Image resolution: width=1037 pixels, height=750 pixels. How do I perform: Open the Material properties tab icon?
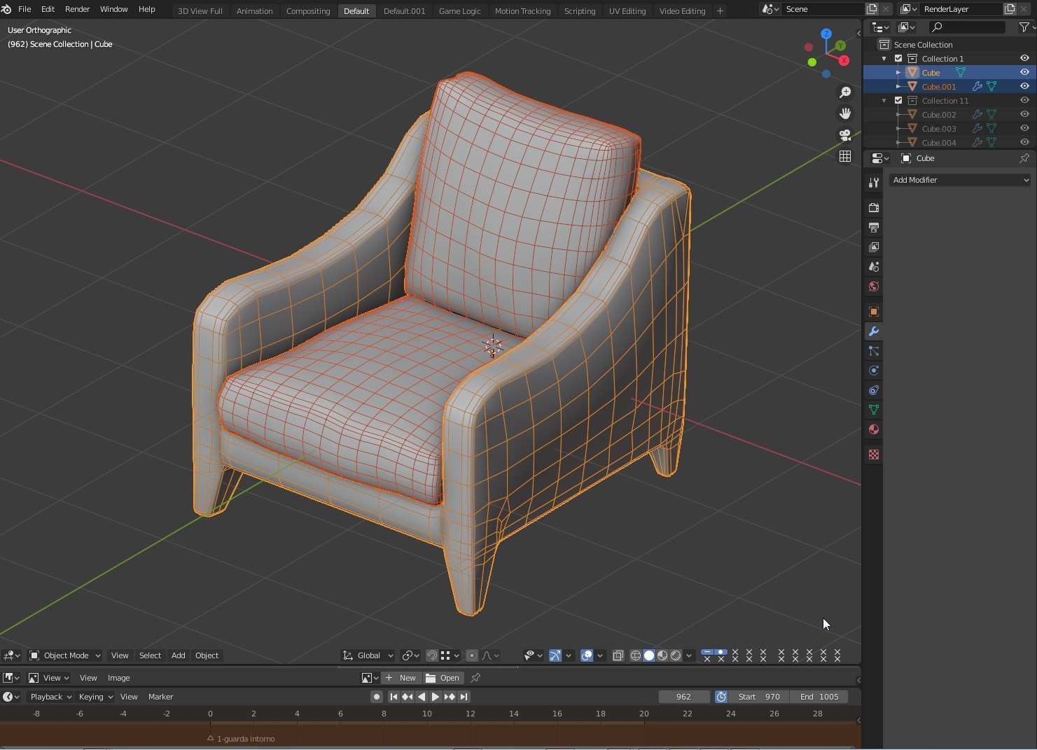tap(874, 429)
